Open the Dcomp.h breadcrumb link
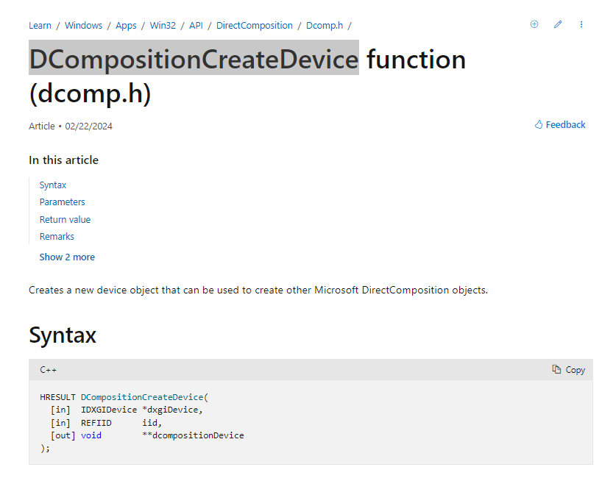613x492 pixels. click(x=325, y=26)
